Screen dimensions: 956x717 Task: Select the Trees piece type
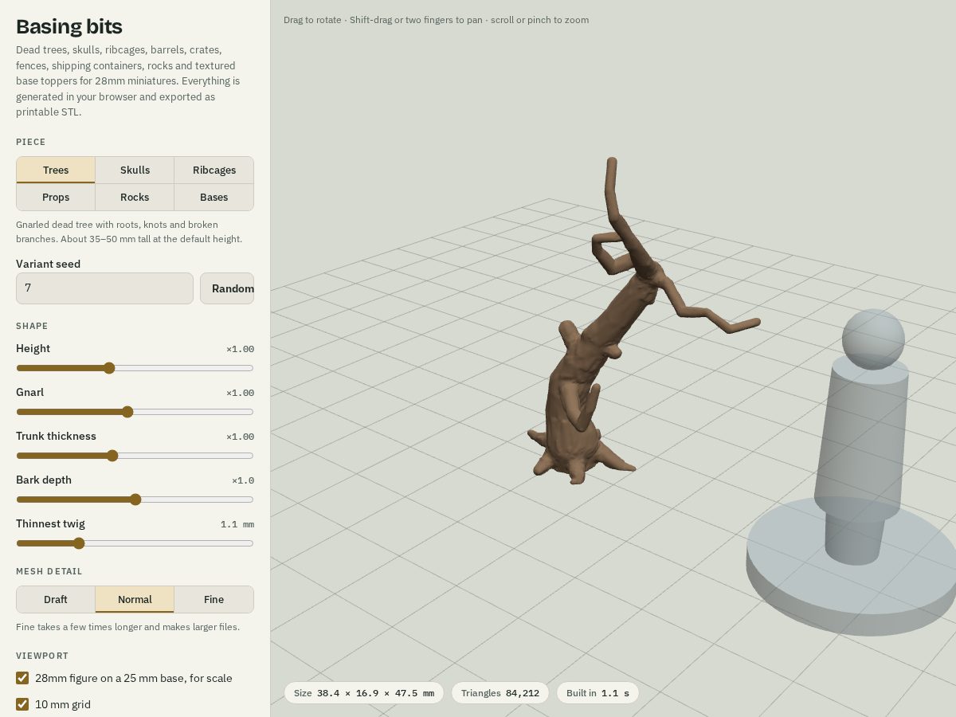pos(56,170)
